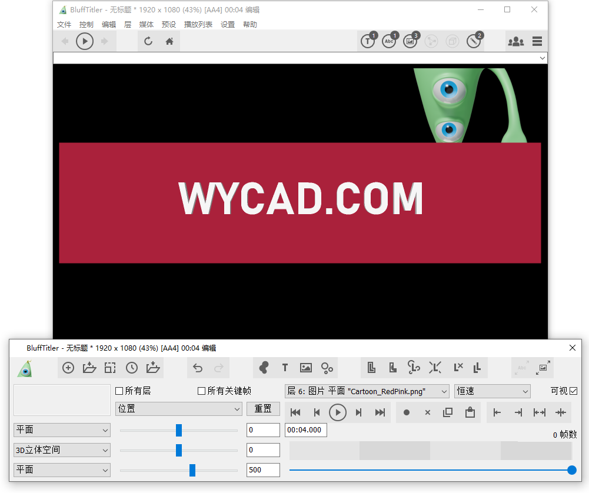Click the 00:04.000 time input field
The image size is (589, 493).
[306, 430]
